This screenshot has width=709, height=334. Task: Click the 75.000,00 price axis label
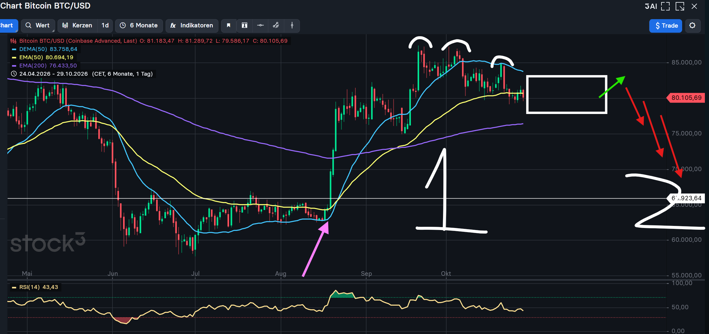click(687, 133)
